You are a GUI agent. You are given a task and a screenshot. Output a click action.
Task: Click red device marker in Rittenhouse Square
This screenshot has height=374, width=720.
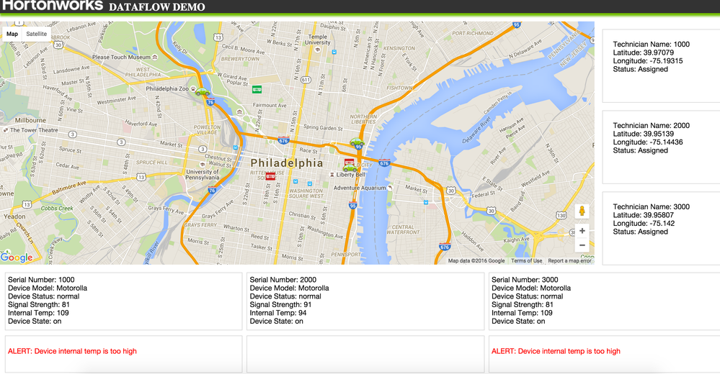click(270, 176)
